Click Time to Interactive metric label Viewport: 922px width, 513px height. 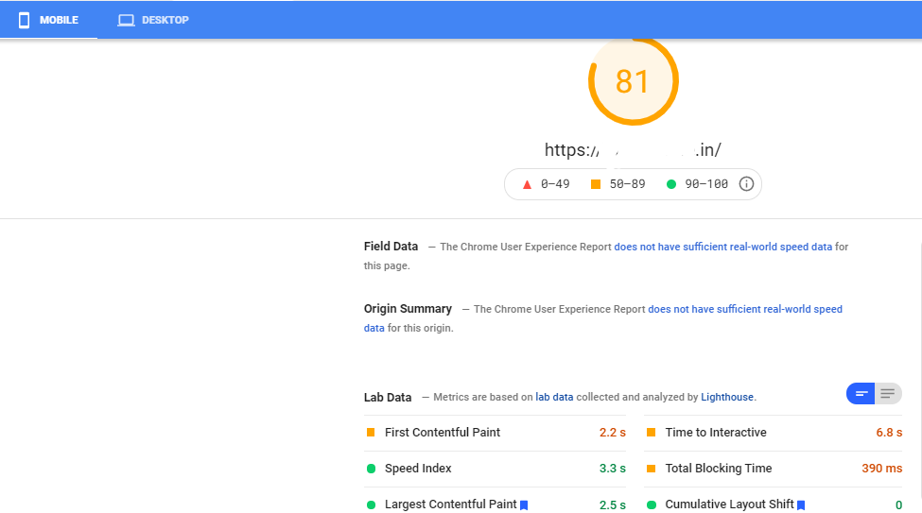tap(716, 433)
